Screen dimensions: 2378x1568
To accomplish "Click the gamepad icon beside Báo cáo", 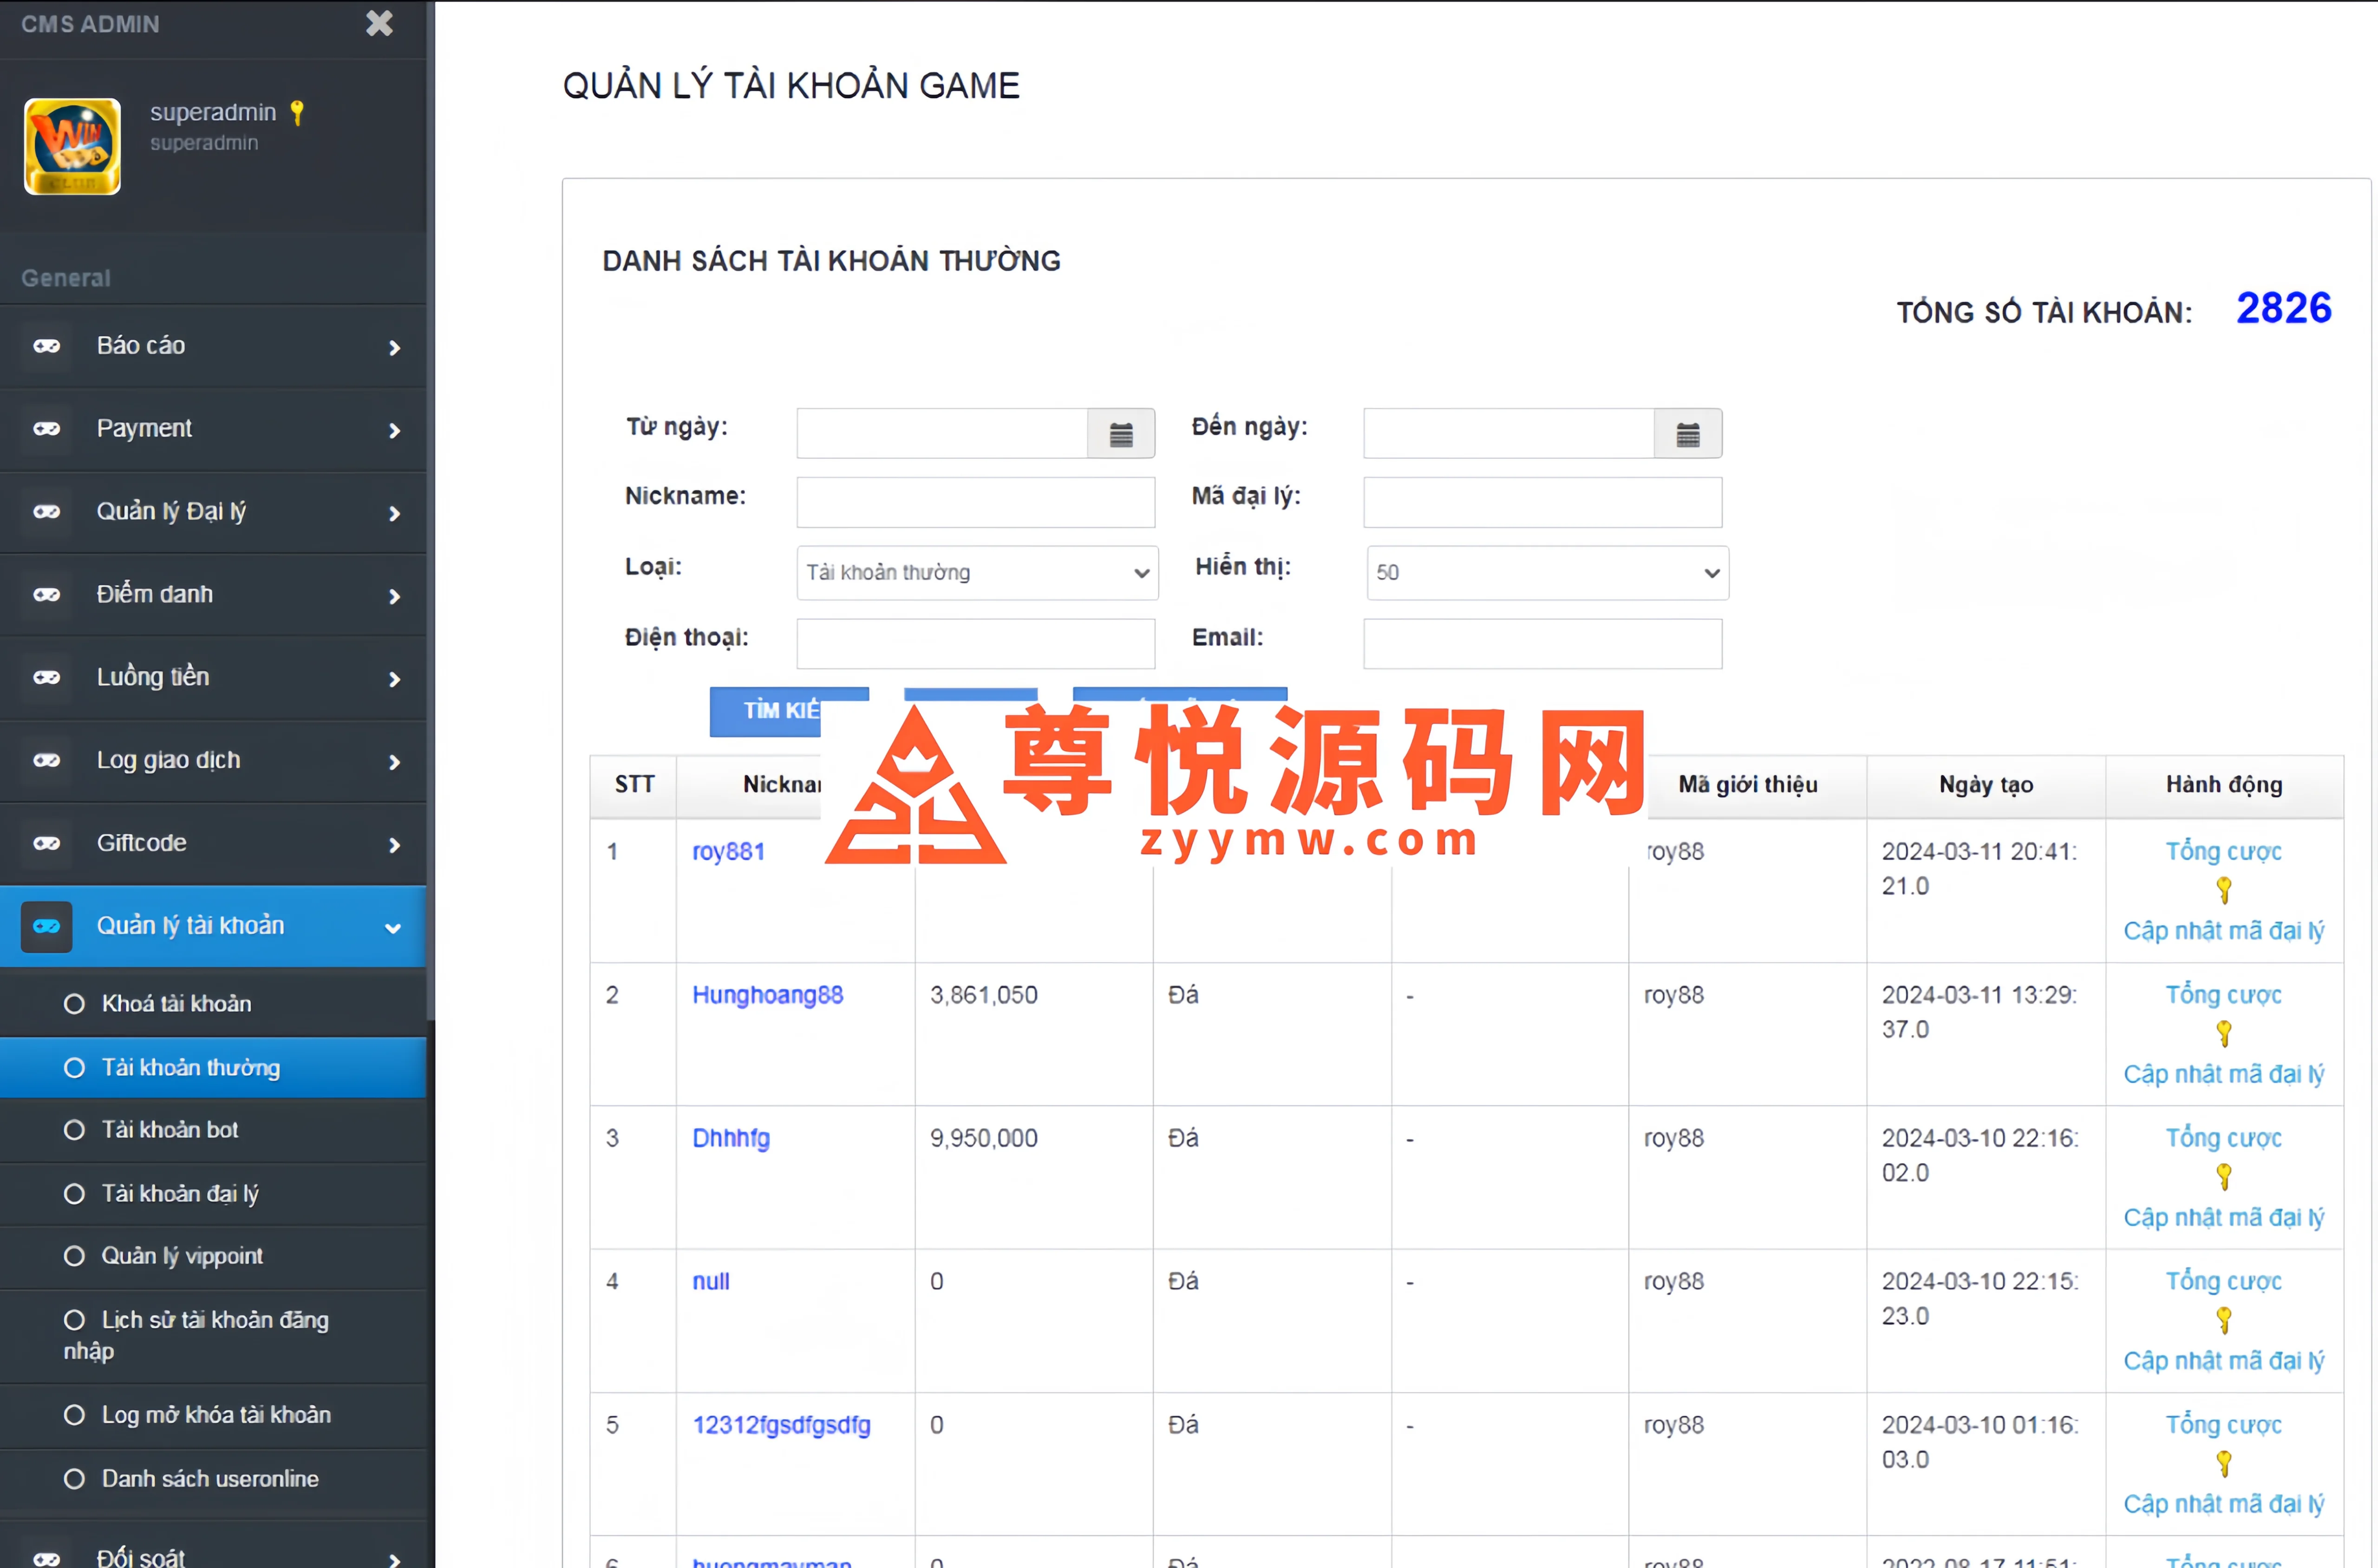I will pyautogui.click(x=47, y=346).
